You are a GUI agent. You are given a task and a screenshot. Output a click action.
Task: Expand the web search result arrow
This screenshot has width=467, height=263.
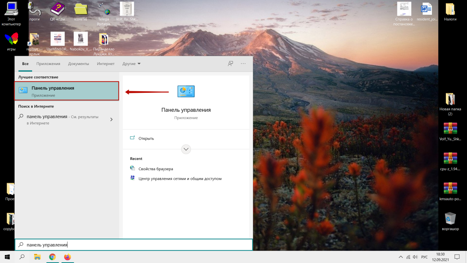[x=111, y=119]
